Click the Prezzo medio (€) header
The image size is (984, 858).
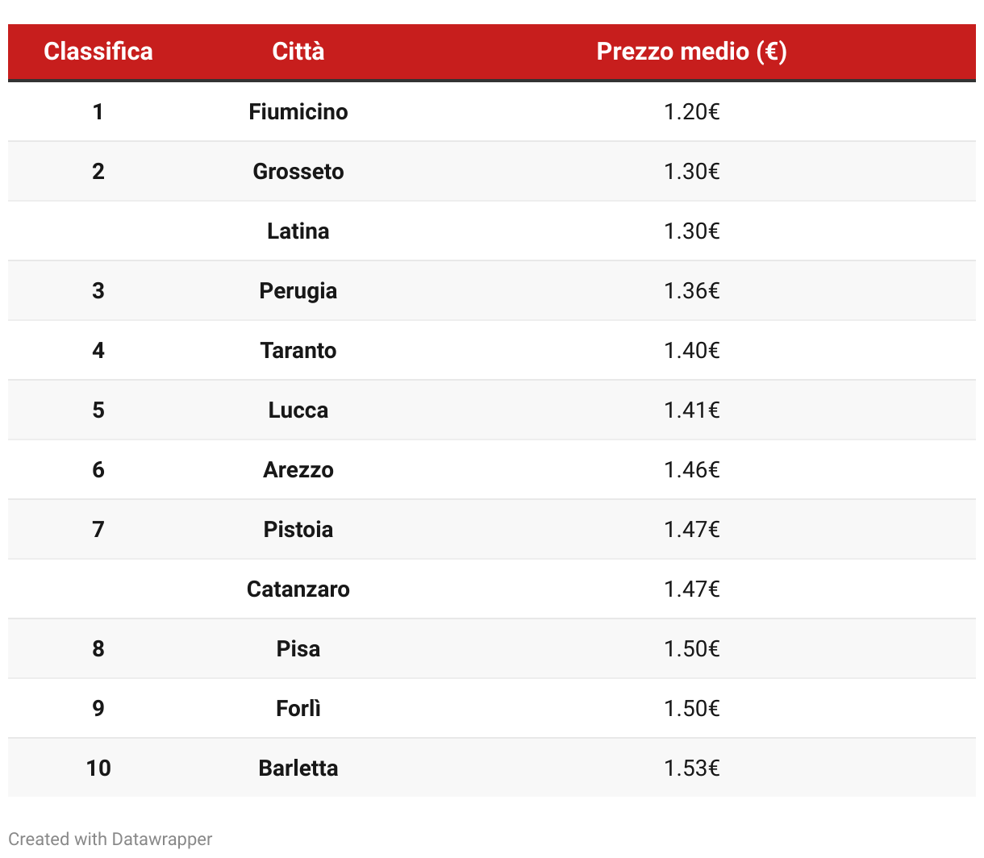tap(691, 52)
